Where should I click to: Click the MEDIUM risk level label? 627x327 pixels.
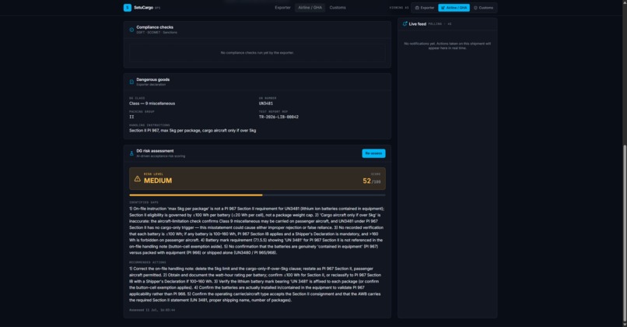coord(158,181)
